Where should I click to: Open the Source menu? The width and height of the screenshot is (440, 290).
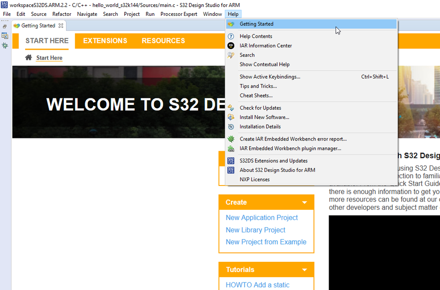pos(39,14)
